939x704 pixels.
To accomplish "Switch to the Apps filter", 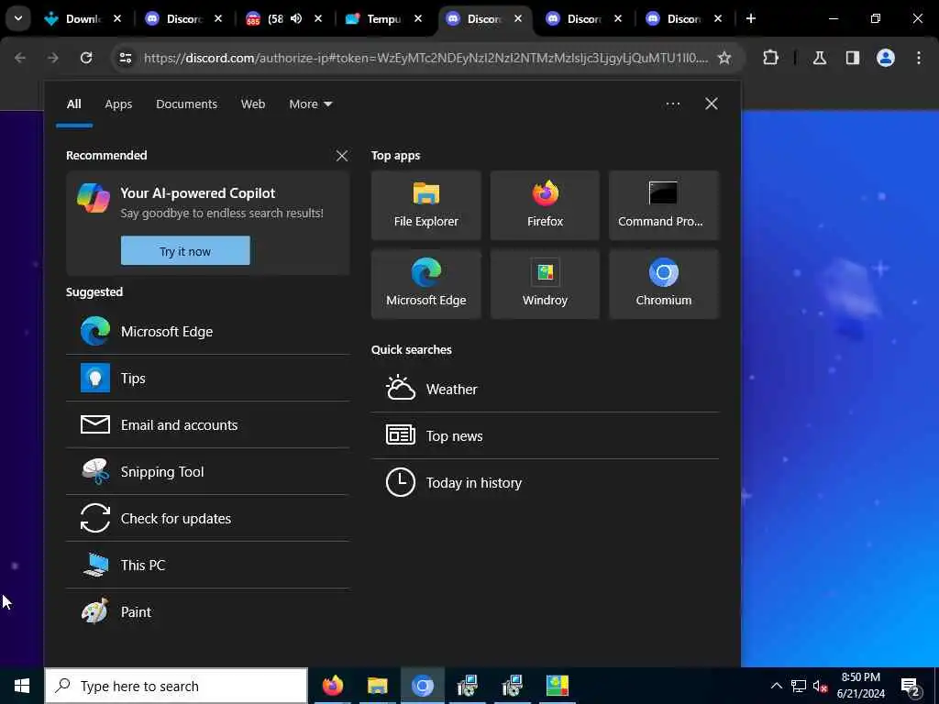I will pyautogui.click(x=118, y=104).
